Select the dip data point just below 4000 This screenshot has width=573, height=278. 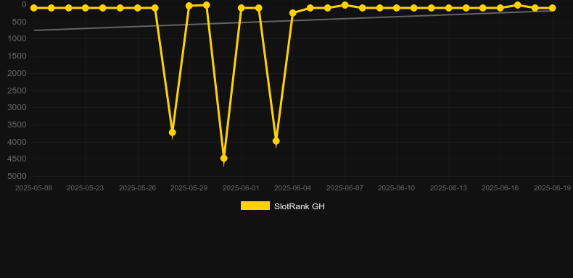[276, 141]
